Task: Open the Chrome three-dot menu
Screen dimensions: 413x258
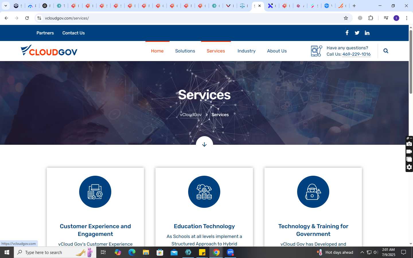Action: pos(407,18)
